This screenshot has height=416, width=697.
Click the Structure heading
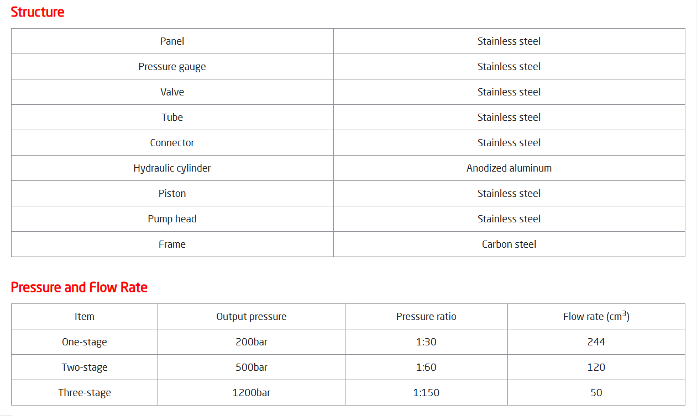tap(38, 12)
